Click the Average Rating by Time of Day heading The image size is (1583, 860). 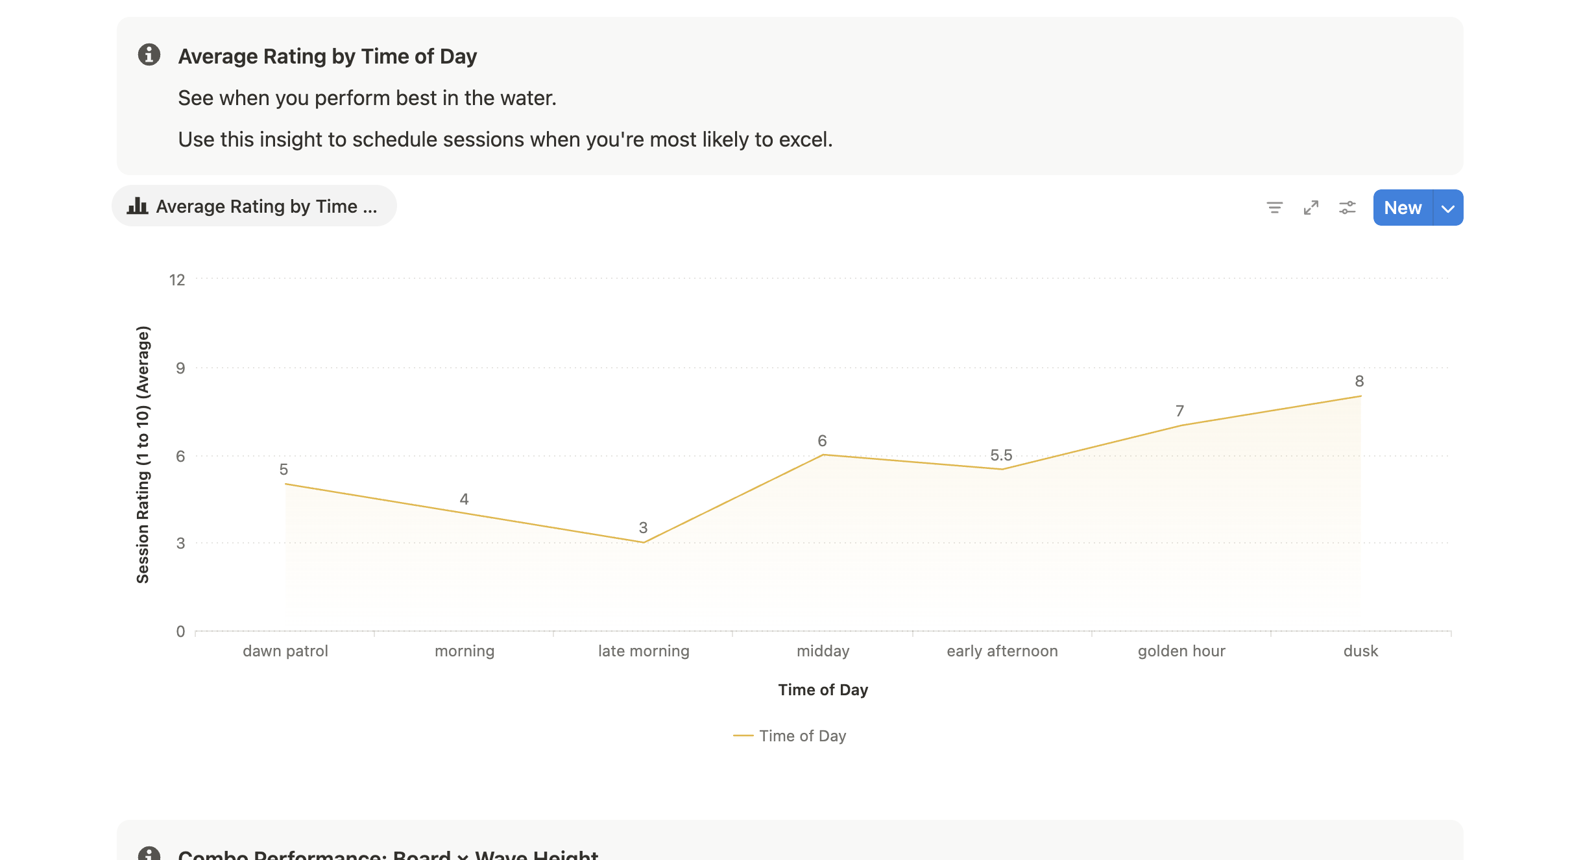pyautogui.click(x=328, y=56)
